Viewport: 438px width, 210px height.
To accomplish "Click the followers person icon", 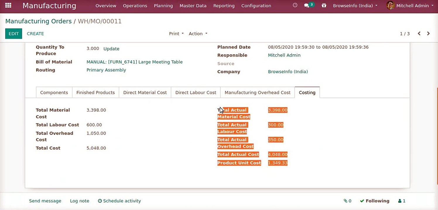I will [x=400, y=201].
